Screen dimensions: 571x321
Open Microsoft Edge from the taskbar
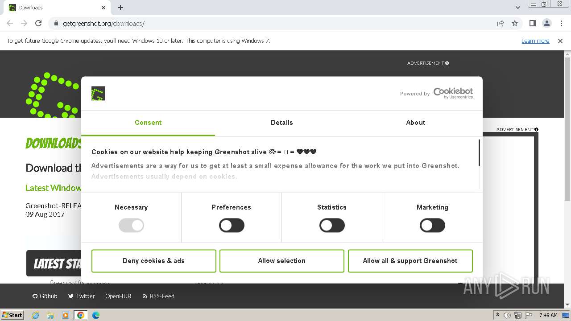(95, 315)
